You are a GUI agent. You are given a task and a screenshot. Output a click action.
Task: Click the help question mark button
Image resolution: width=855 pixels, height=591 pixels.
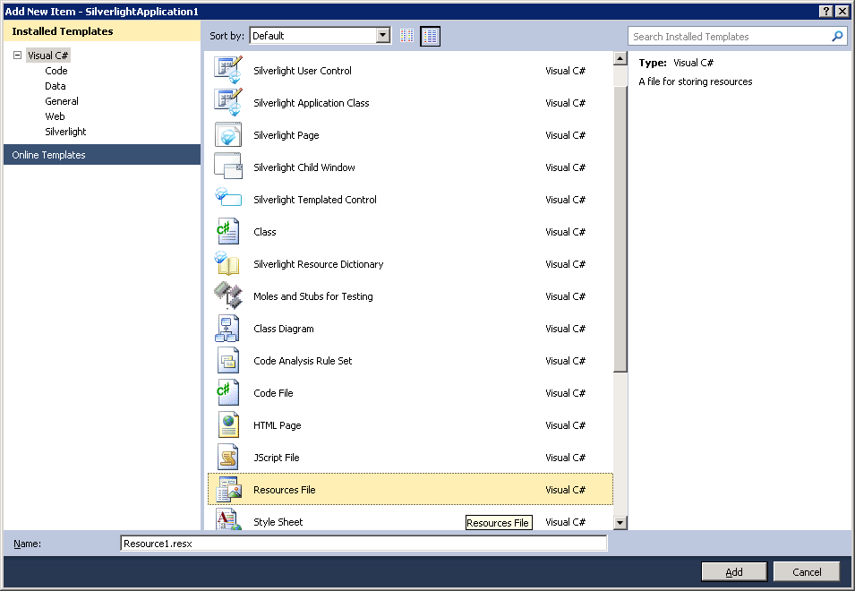coord(826,12)
